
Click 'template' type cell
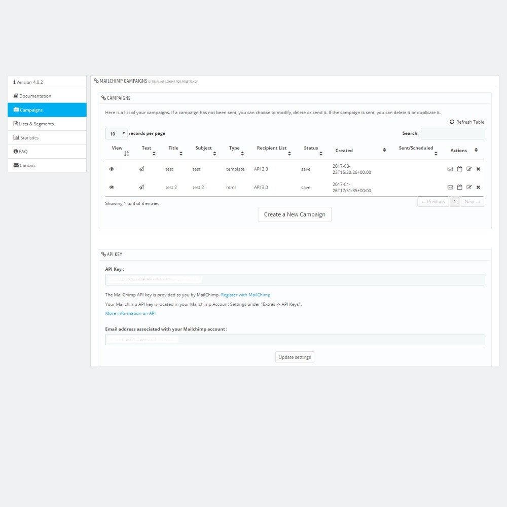coord(235,169)
